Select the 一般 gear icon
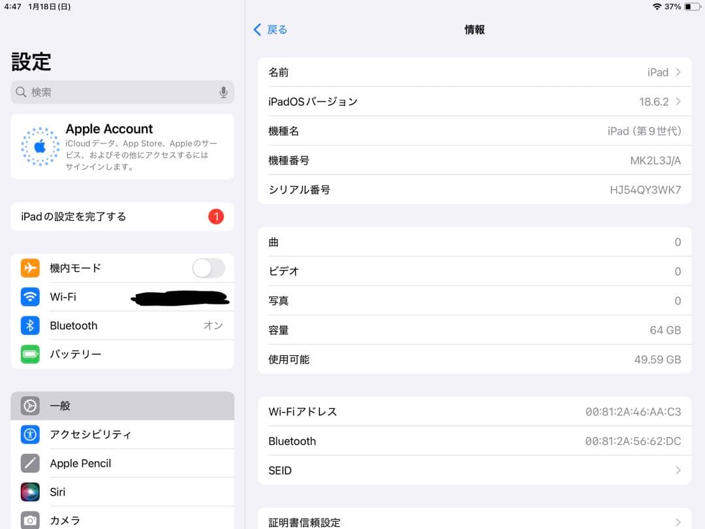Viewport: 705px width, 529px height. tap(29, 406)
